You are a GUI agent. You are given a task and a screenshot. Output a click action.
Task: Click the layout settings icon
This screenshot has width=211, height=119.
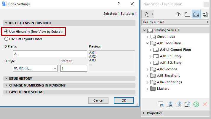[x=161, y=104]
